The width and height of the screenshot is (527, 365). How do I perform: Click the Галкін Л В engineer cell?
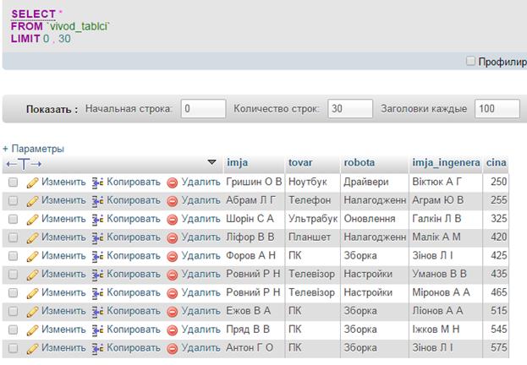[x=436, y=219]
